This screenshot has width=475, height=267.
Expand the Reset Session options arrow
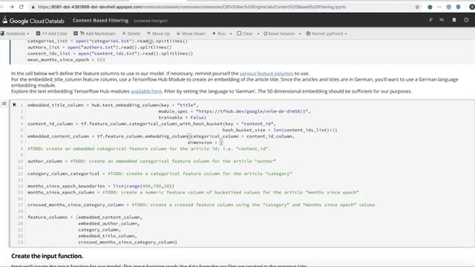tap(300, 33)
